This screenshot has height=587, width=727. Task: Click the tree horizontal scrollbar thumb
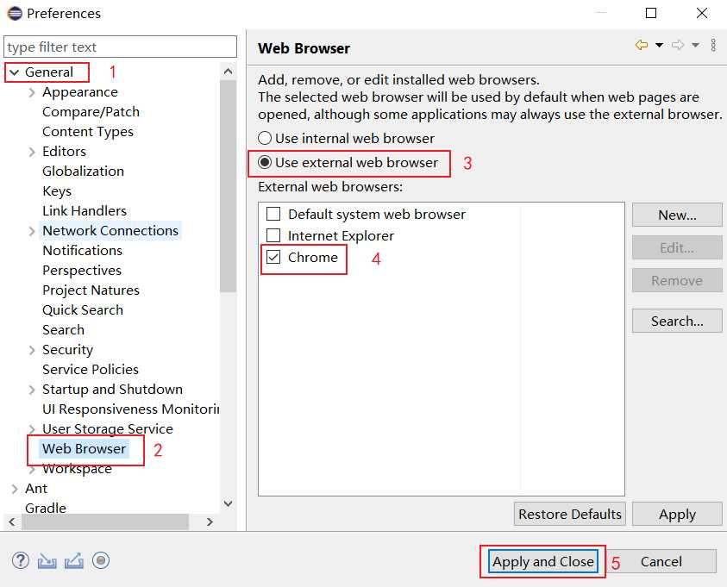(x=105, y=521)
